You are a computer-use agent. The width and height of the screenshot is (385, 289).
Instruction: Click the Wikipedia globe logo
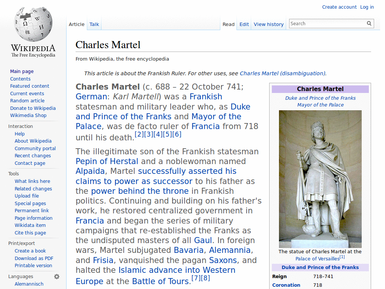click(x=33, y=24)
